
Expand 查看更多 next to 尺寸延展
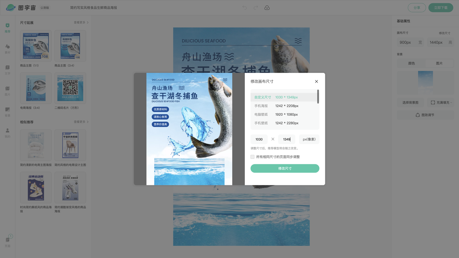[x=81, y=23]
